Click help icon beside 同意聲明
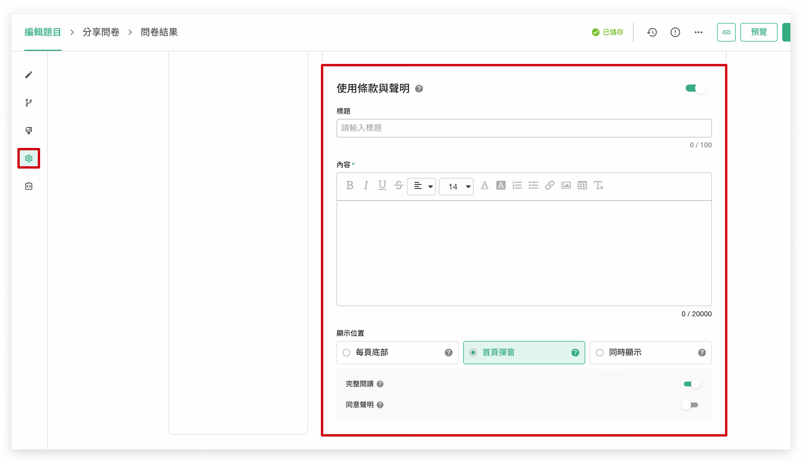Image resolution: width=802 pixels, height=461 pixels. point(380,405)
